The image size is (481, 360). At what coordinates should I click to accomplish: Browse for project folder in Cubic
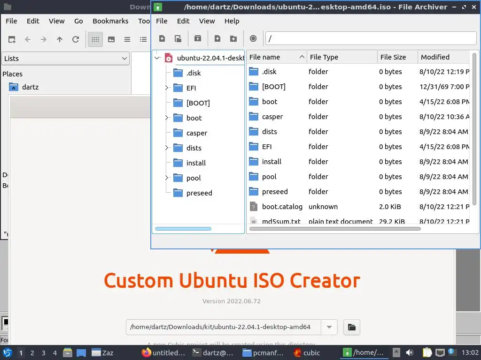tap(351, 327)
